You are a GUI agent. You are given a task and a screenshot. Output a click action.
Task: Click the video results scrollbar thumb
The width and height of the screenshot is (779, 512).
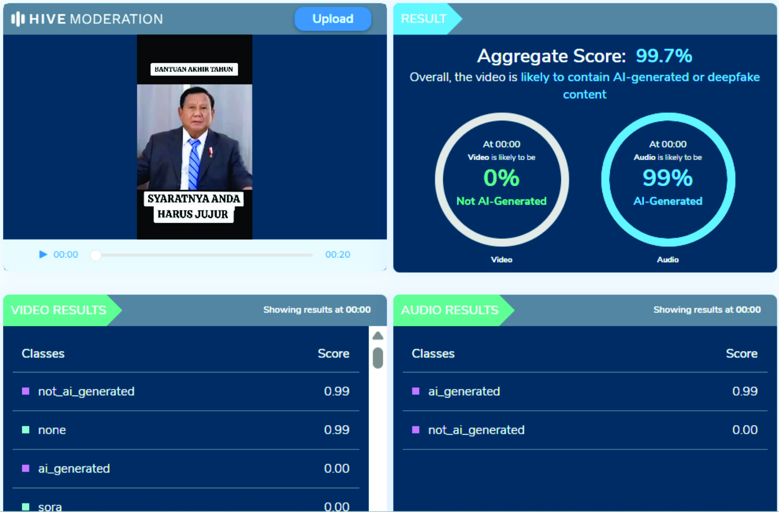point(378,358)
